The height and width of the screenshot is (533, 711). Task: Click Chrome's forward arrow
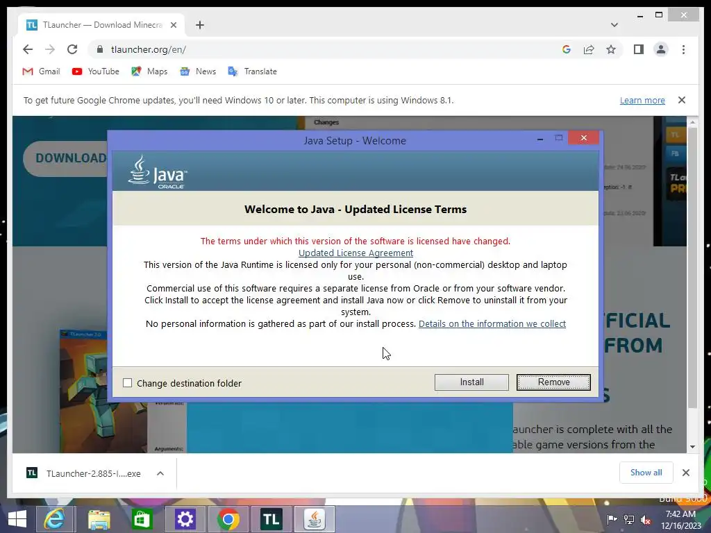pyautogui.click(x=50, y=49)
